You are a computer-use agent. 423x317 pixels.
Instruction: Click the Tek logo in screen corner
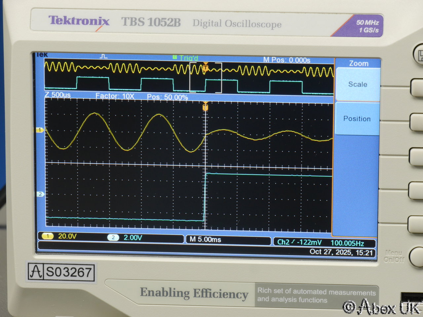[x=42, y=55]
